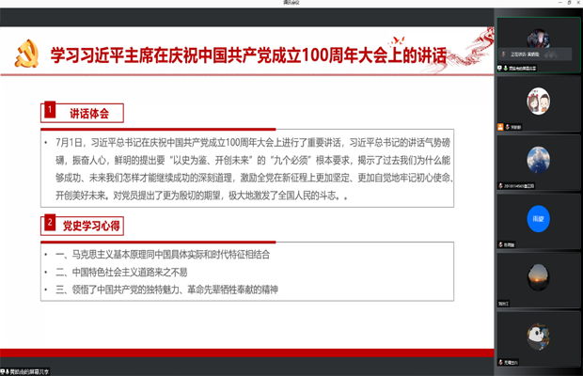Viewport: 583px width, 376px height.
Task: Select the sunset avatar participant tile
Action: click(x=538, y=275)
